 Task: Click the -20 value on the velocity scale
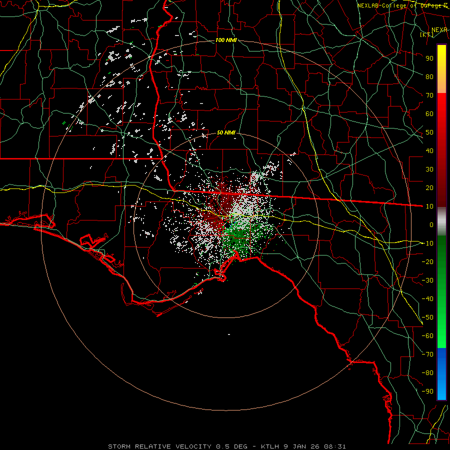point(427,261)
